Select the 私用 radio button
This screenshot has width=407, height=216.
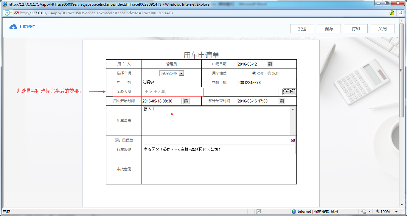click(x=269, y=73)
